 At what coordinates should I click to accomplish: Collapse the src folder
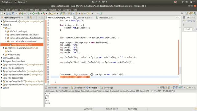4,28
